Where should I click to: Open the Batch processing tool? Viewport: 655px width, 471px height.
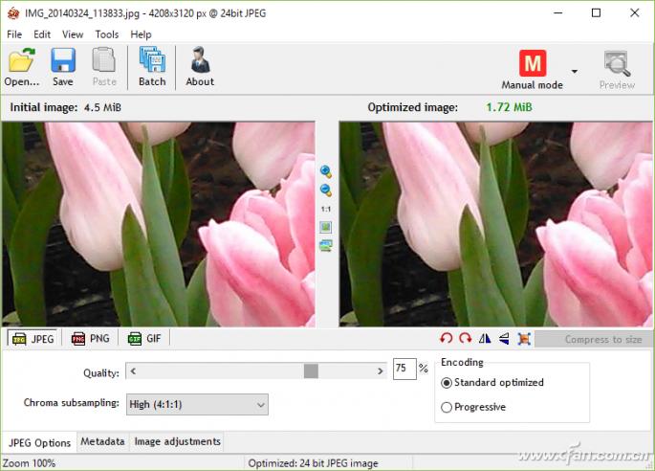pyautogui.click(x=152, y=67)
